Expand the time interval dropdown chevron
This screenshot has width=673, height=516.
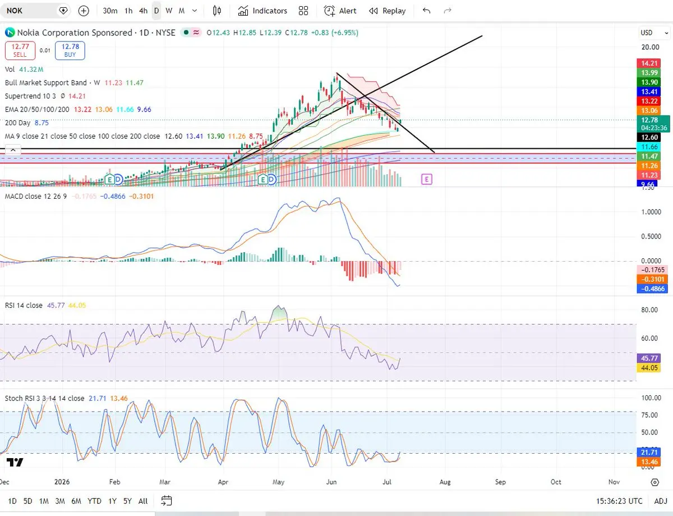pos(195,11)
